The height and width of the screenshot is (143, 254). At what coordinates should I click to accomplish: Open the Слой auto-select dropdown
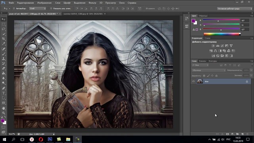pos(38,8)
